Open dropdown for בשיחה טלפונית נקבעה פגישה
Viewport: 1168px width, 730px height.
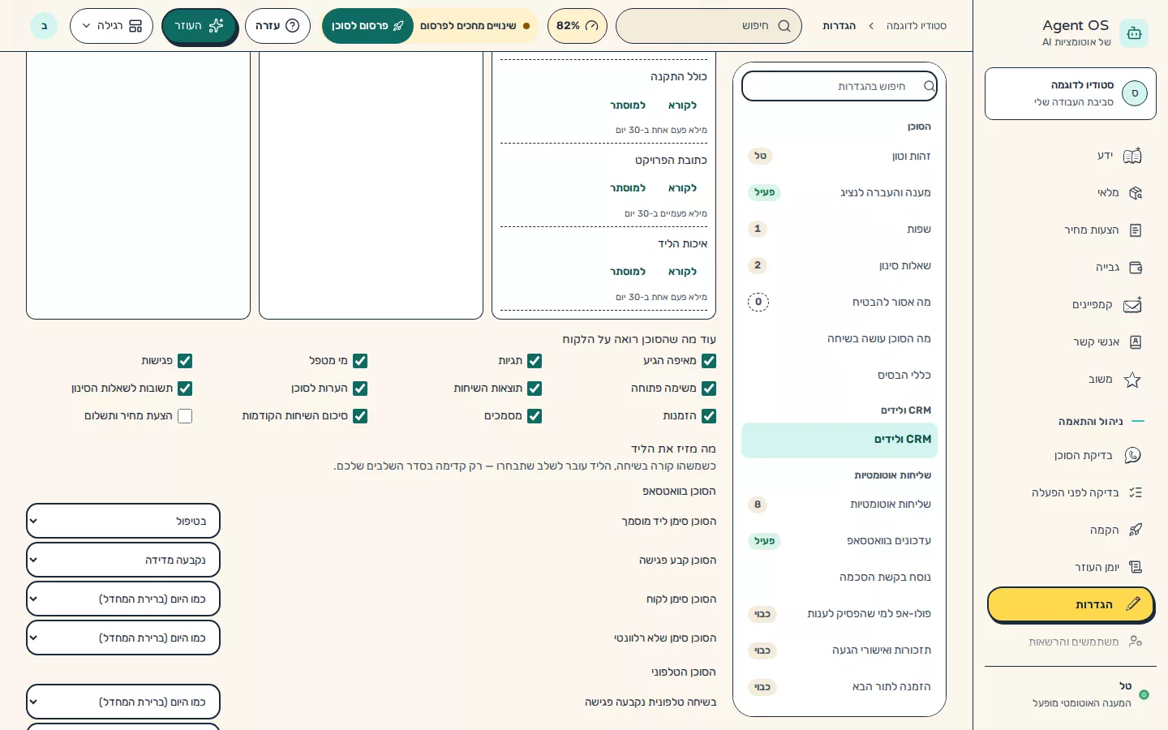tap(123, 702)
